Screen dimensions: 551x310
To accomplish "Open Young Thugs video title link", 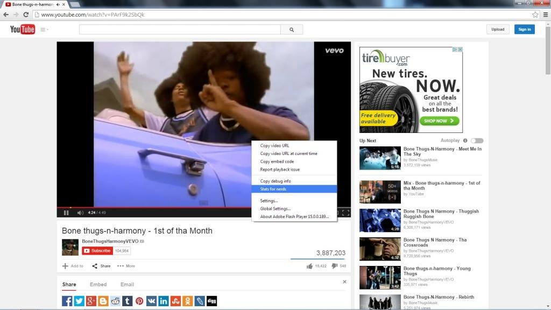I will pos(437,271).
